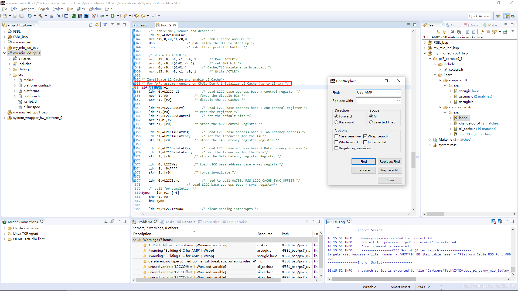Screen dimensions: 518x291
Task: Enable Case sensitive option
Action: (x=336, y=136)
